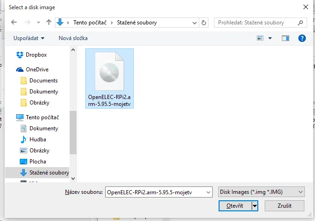Select 'Stažené soubory' in the sidebar
The height and width of the screenshot is (221, 315).
pos(37,173)
